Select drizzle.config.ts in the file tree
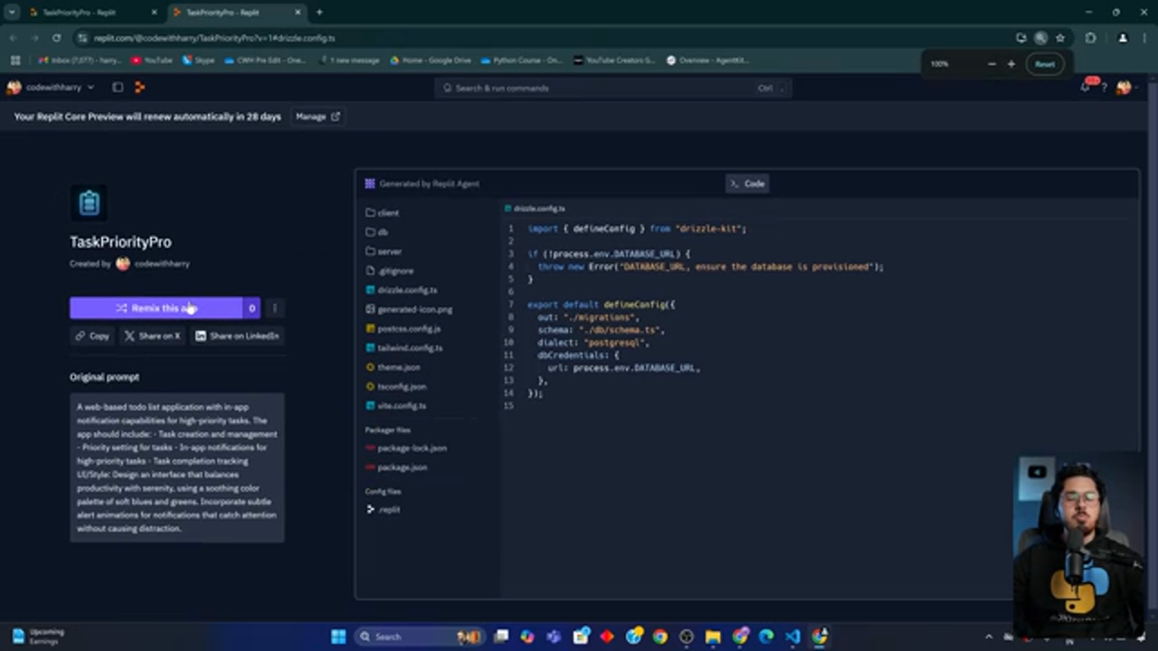The width and height of the screenshot is (1158, 651). (x=402, y=290)
